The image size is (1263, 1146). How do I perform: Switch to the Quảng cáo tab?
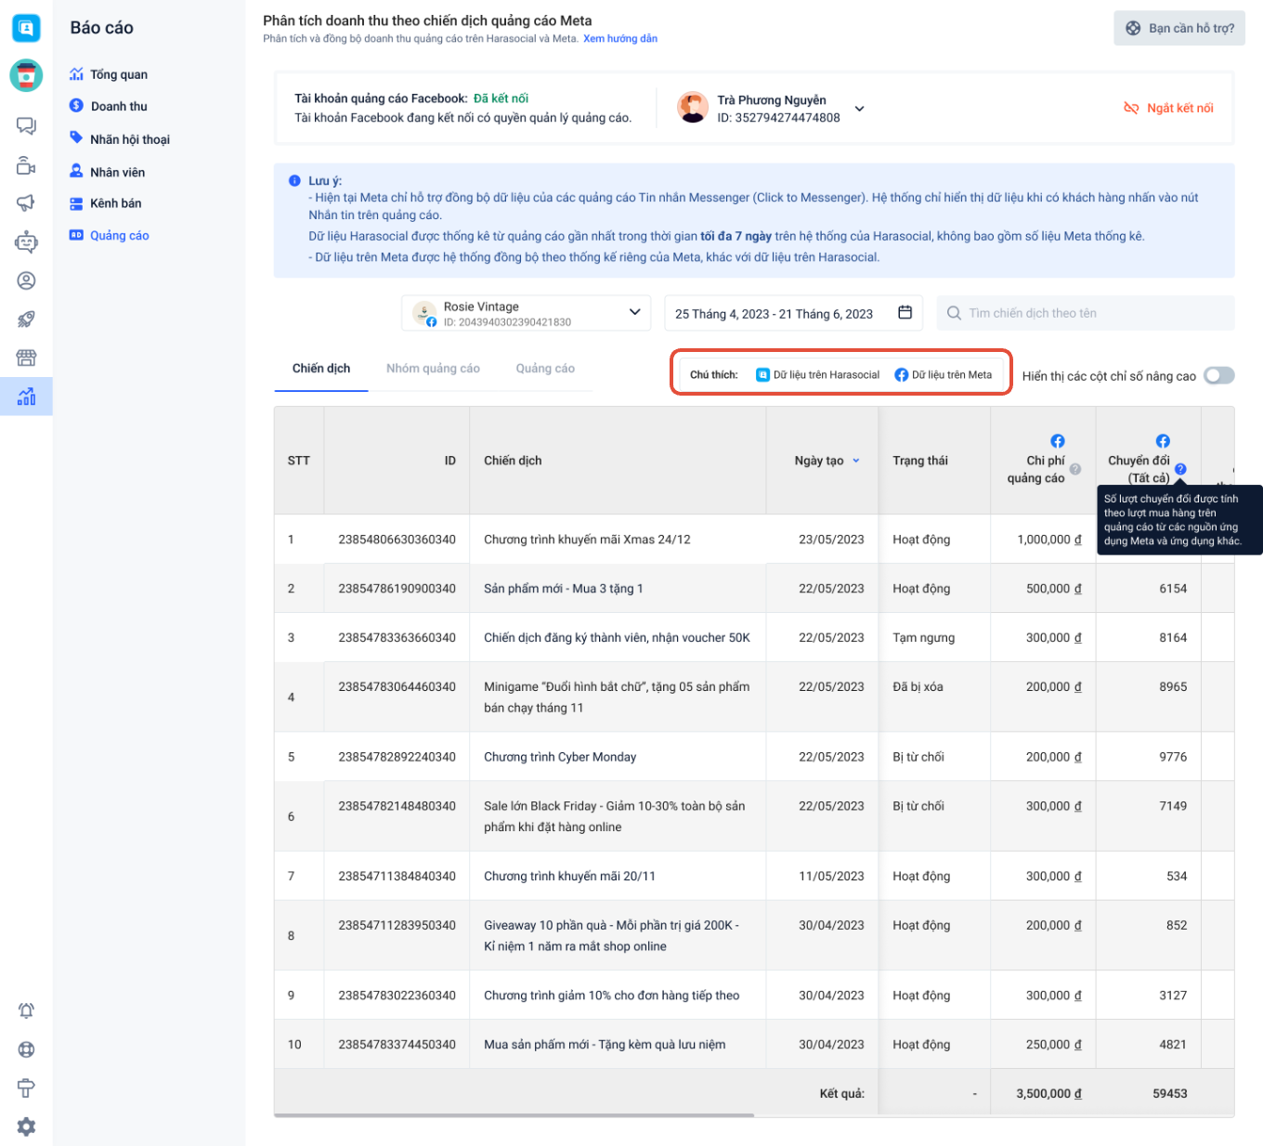click(x=545, y=369)
